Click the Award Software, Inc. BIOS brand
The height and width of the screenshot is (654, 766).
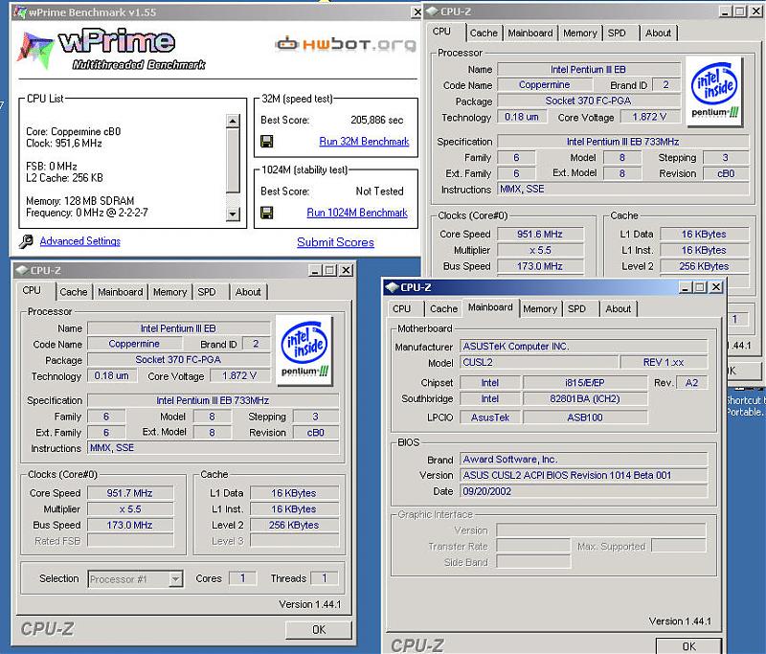584,460
